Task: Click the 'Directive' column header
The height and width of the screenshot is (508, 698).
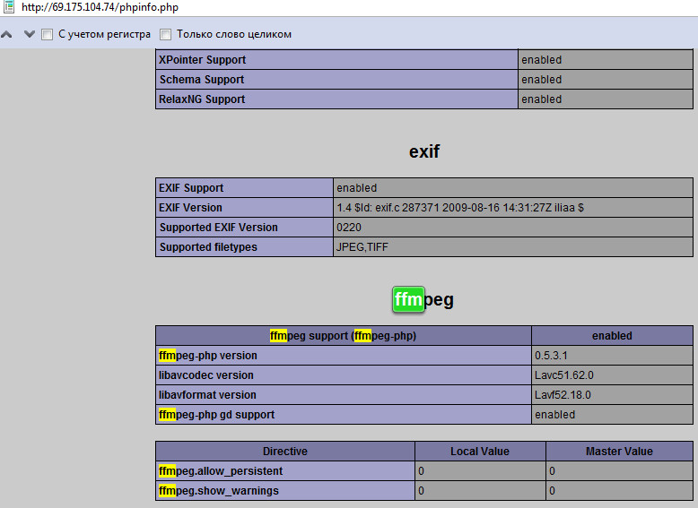Action: tap(284, 452)
